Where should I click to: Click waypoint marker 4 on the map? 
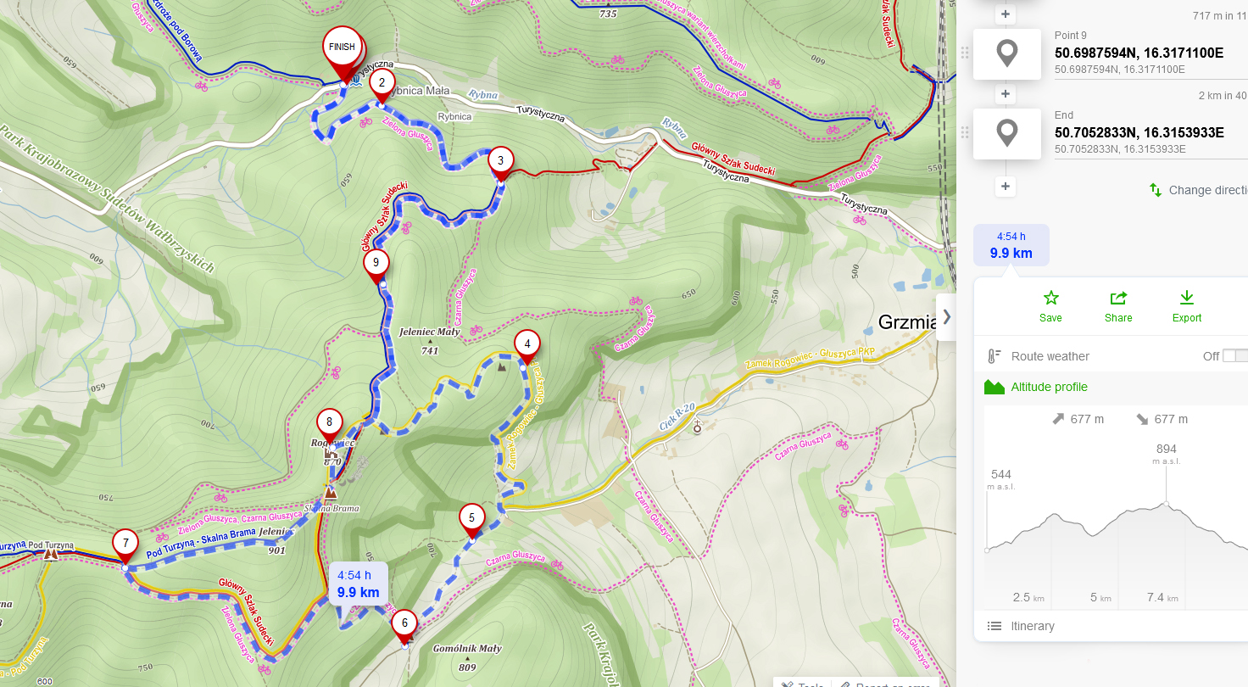point(527,347)
